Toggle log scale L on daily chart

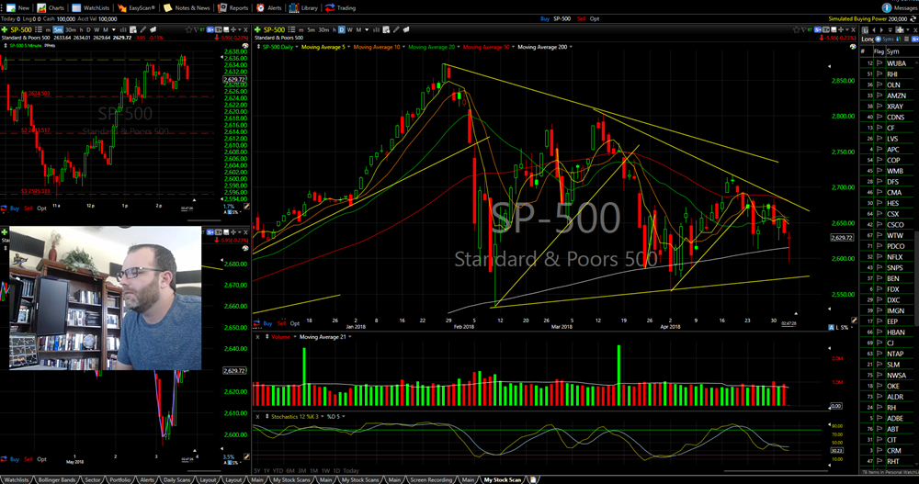(837, 327)
